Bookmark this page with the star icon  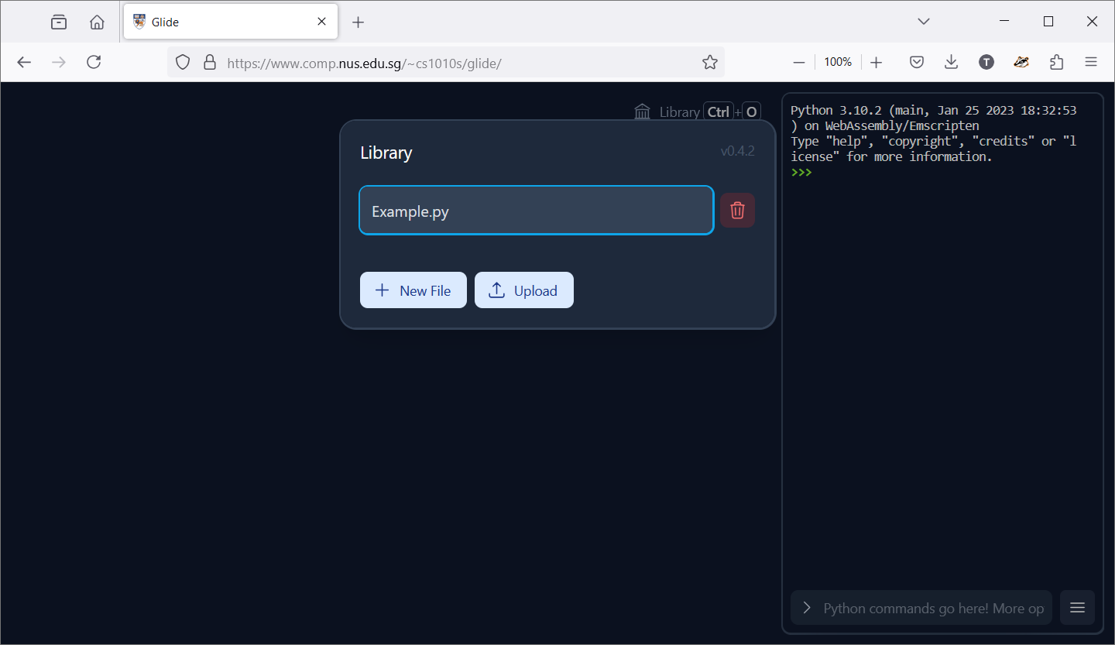click(x=709, y=63)
